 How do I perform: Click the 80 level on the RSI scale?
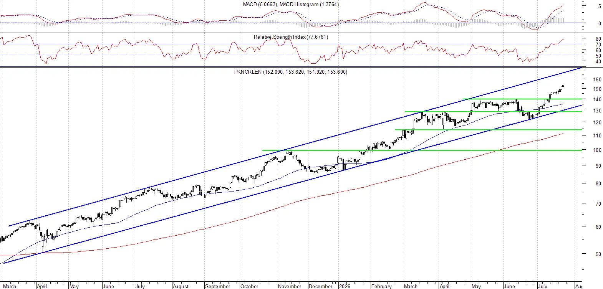click(x=598, y=39)
